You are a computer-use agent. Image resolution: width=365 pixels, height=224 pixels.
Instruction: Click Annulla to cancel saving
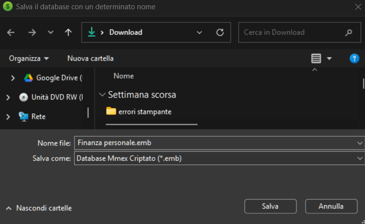(x=331, y=206)
